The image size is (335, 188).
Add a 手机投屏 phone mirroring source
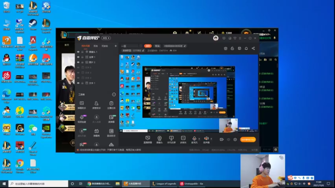click(171, 140)
